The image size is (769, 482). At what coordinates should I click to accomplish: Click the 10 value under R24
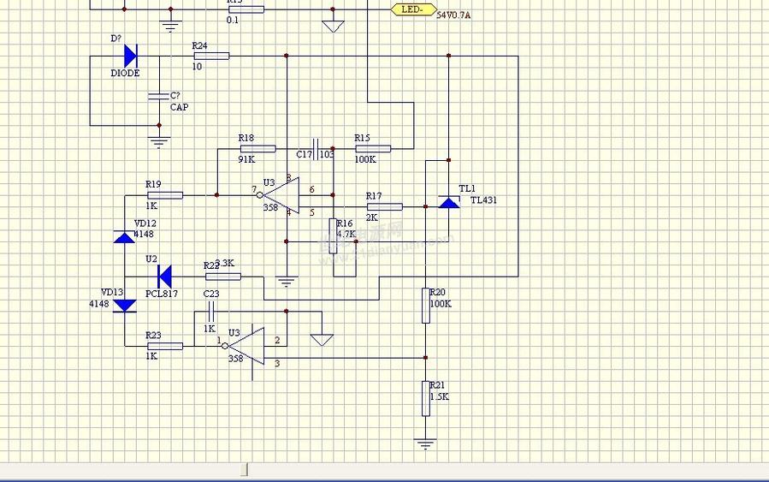[x=197, y=66]
